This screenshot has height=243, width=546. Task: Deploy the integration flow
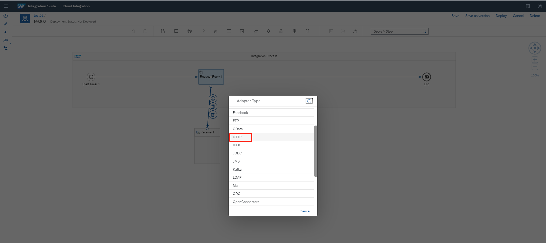(501, 16)
